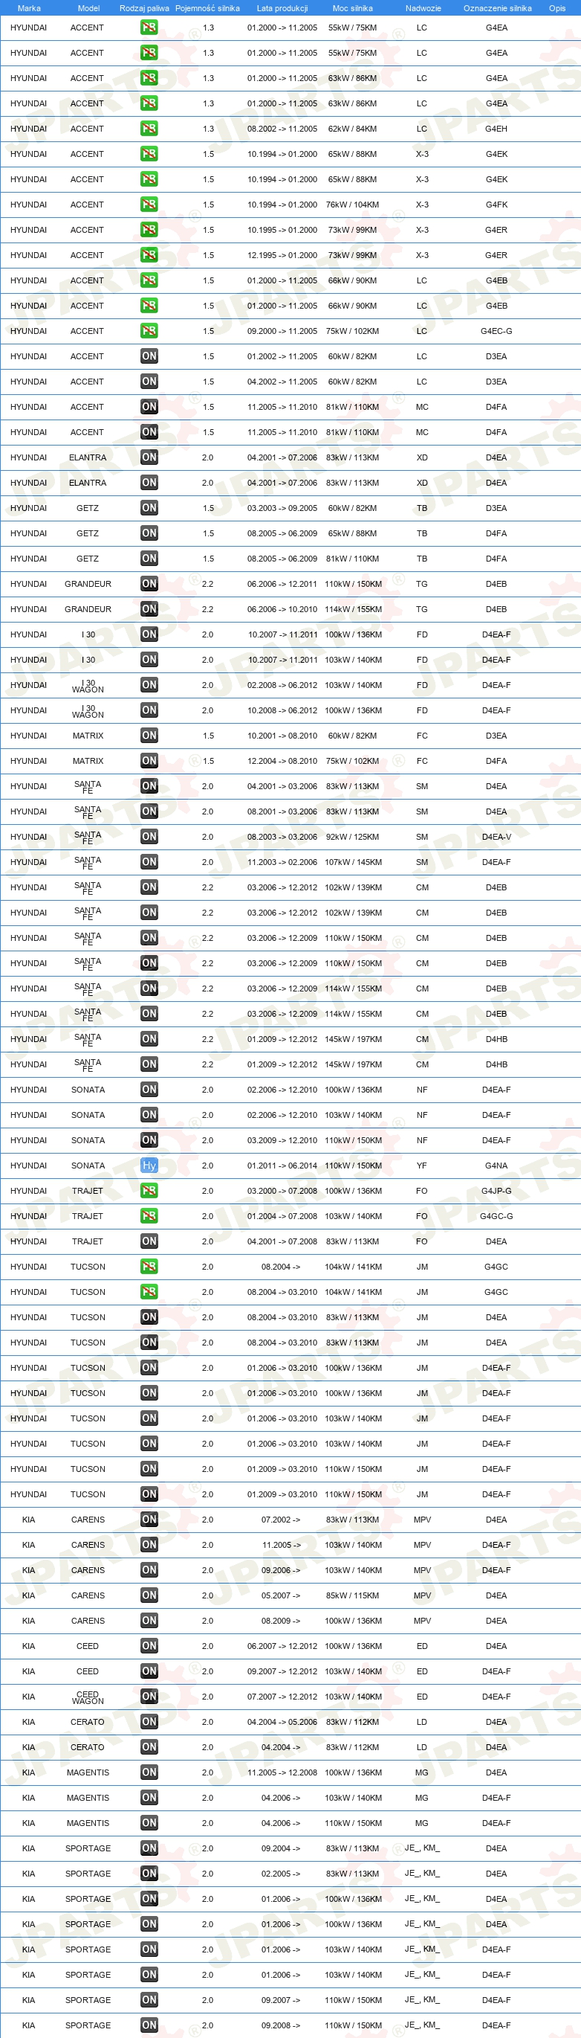Click the ON icon in SONATA 03.2009 row
Image resolution: width=581 pixels, height=2038 pixels.
pos(149,1140)
